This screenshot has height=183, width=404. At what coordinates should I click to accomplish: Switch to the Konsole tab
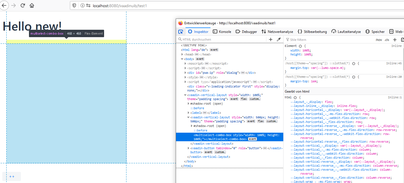222,32
